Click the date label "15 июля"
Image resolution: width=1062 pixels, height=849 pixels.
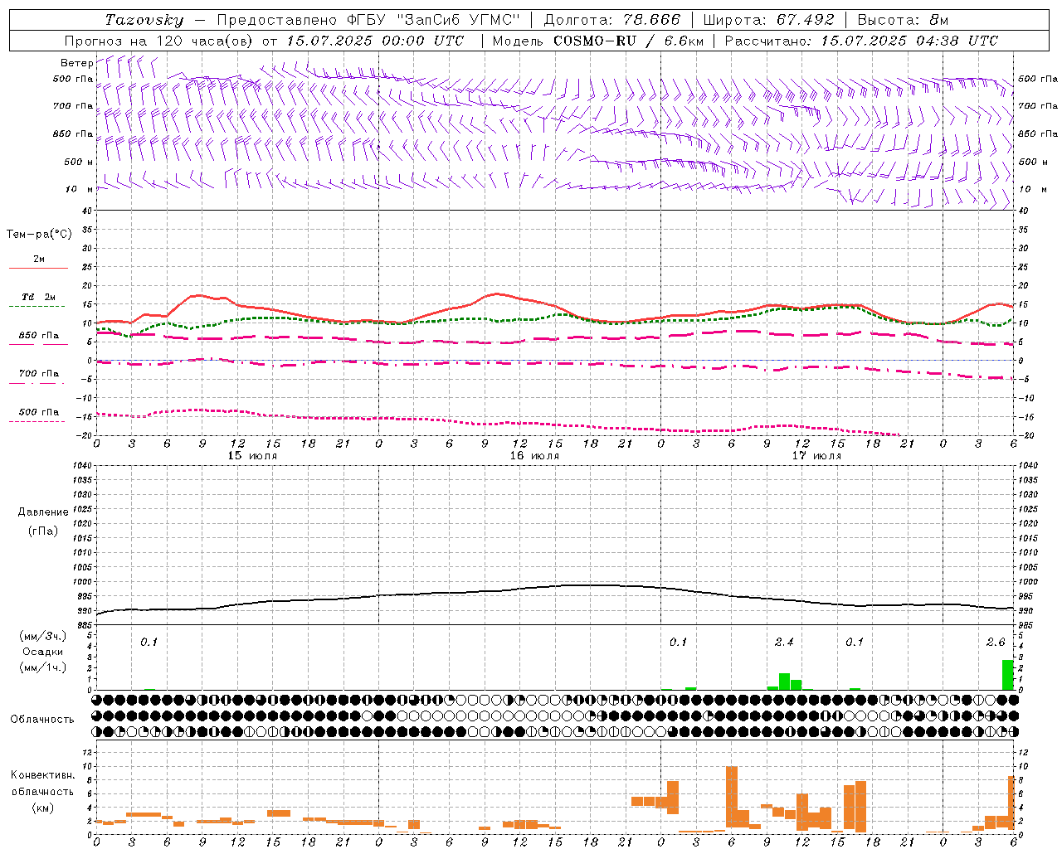coord(252,456)
